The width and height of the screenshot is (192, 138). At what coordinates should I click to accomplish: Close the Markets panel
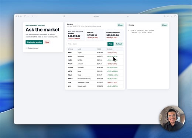(x=120, y=25)
